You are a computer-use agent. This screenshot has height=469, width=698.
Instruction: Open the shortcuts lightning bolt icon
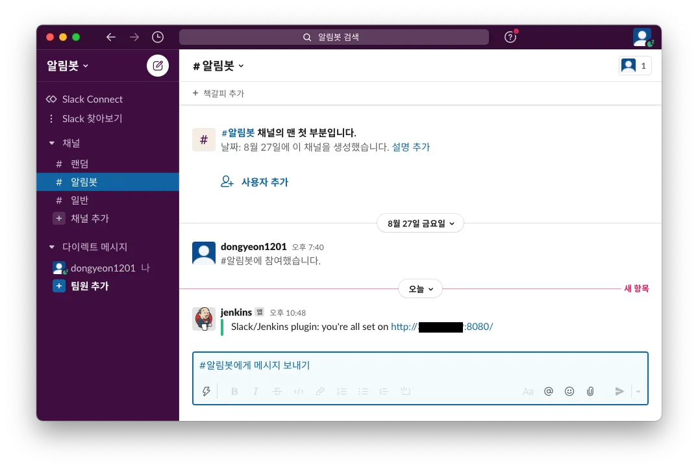[206, 391]
